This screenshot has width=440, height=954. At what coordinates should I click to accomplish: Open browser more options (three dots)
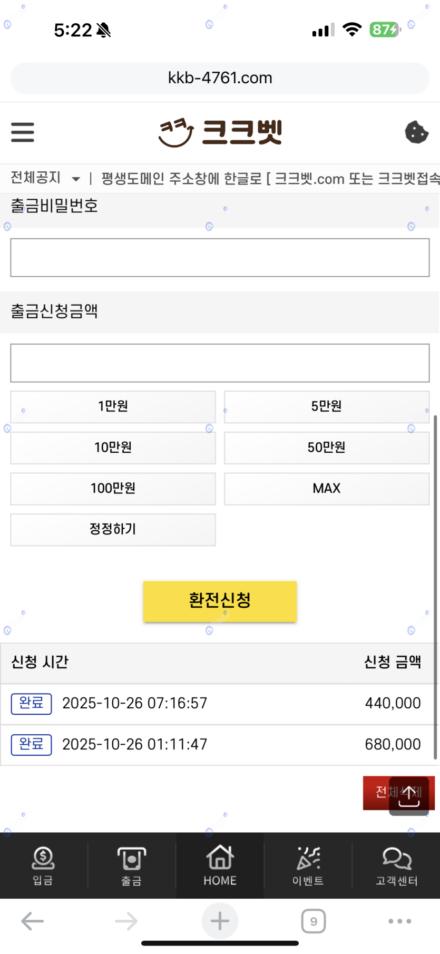coord(399,921)
